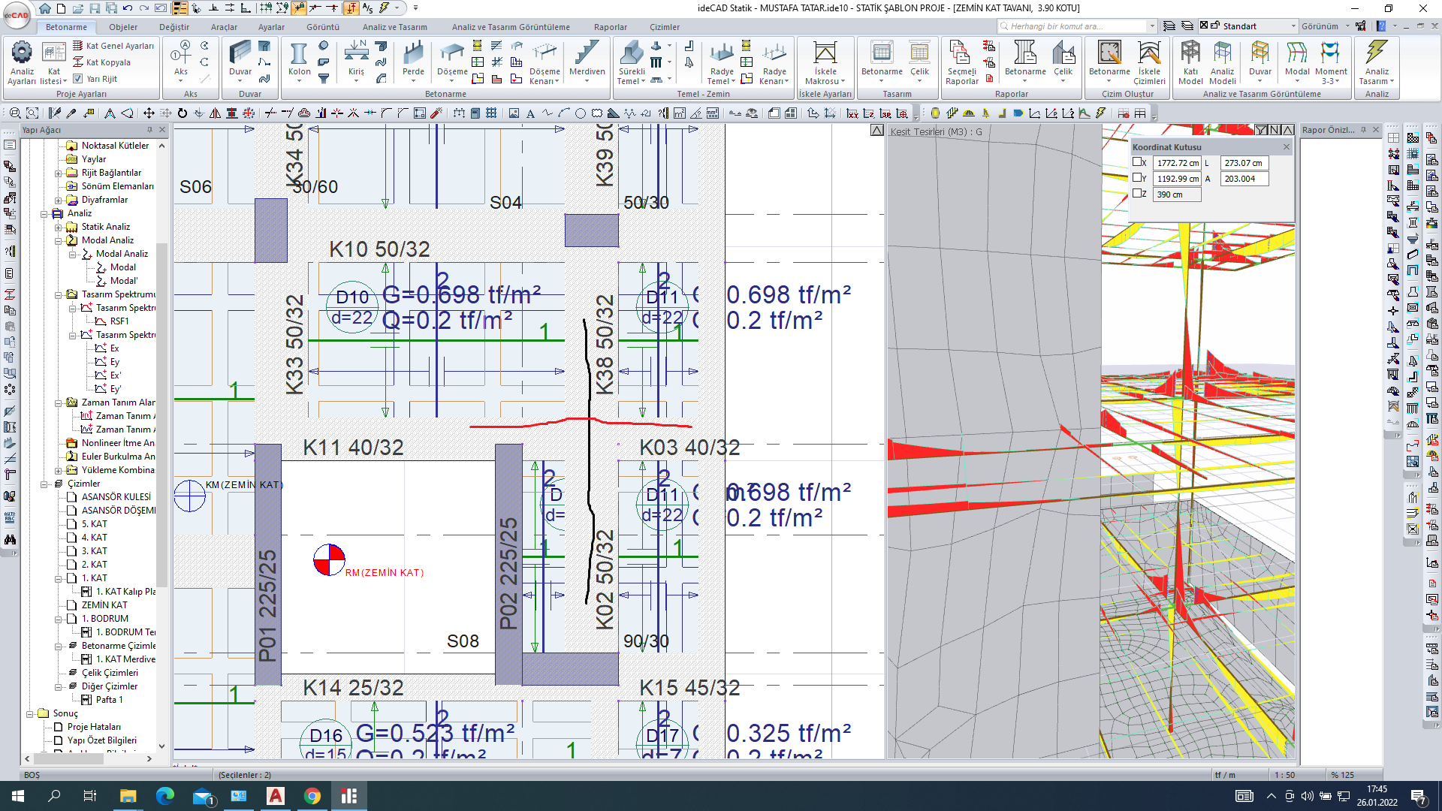Select ZEMİN KAT in the tree
1442x811 pixels.
[x=104, y=605]
